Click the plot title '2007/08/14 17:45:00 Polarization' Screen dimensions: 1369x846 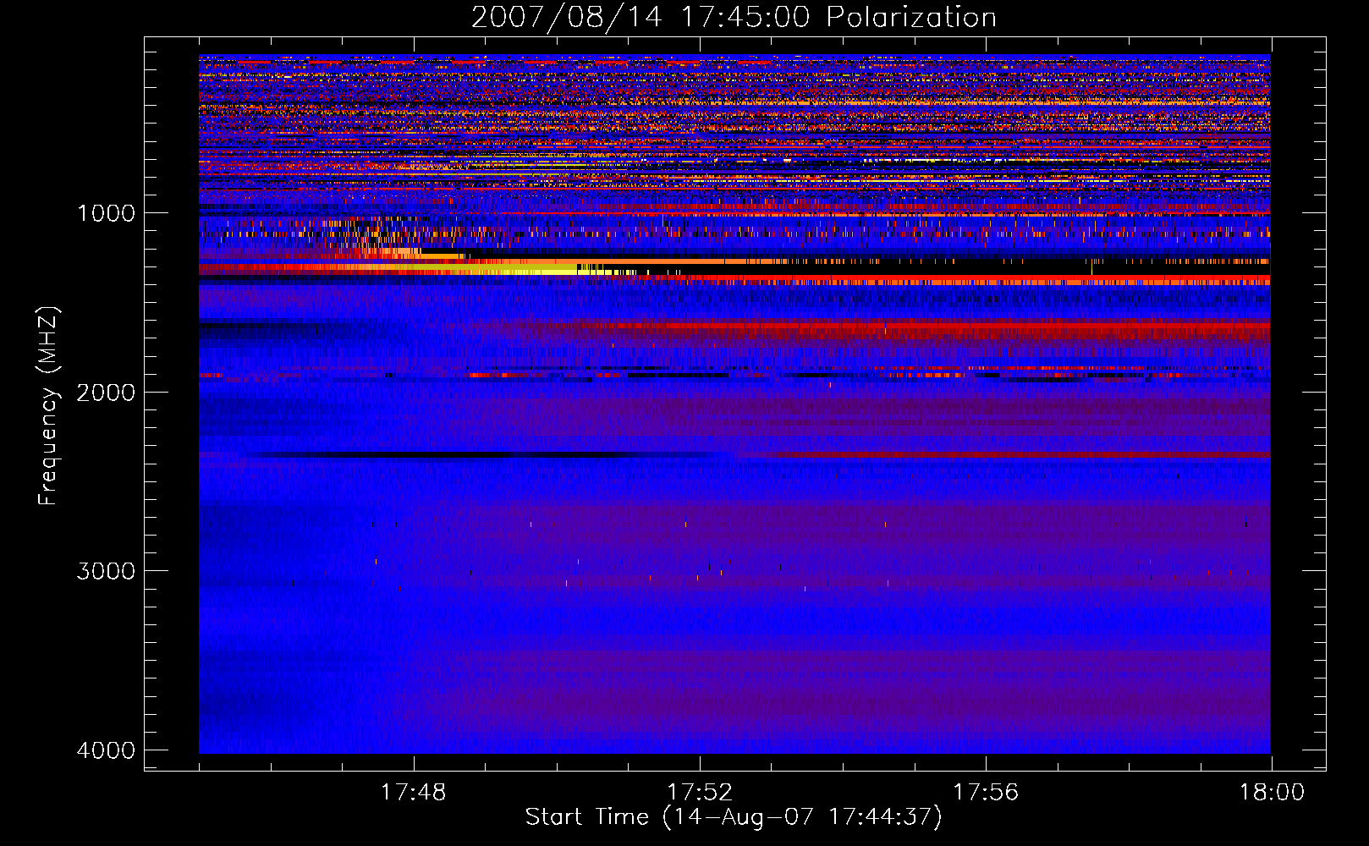(734, 18)
